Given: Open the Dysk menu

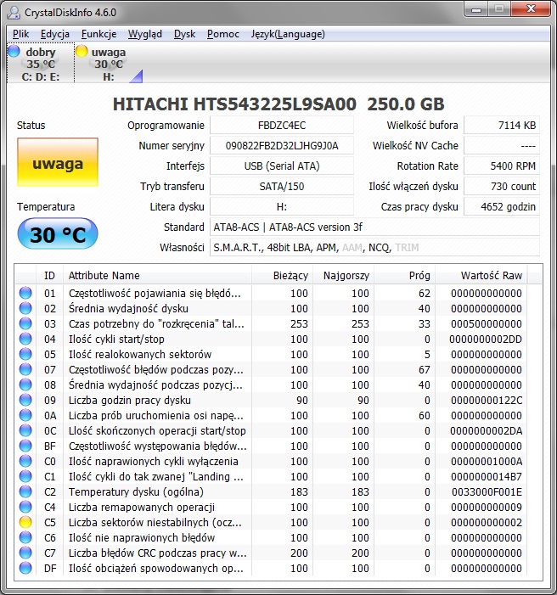Looking at the screenshot, I should pyautogui.click(x=184, y=34).
